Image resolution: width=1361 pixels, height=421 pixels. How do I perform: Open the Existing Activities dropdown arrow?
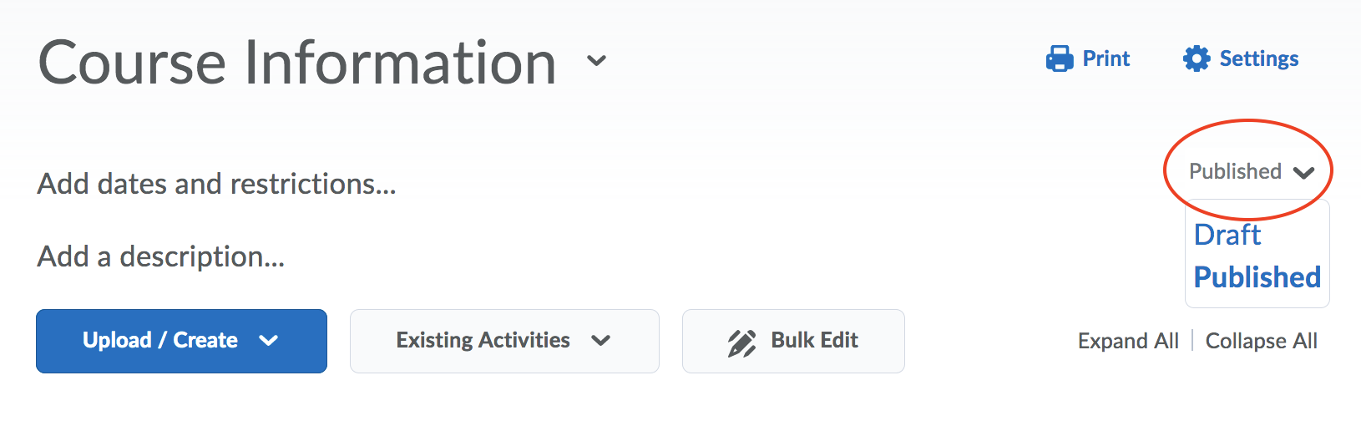point(600,341)
